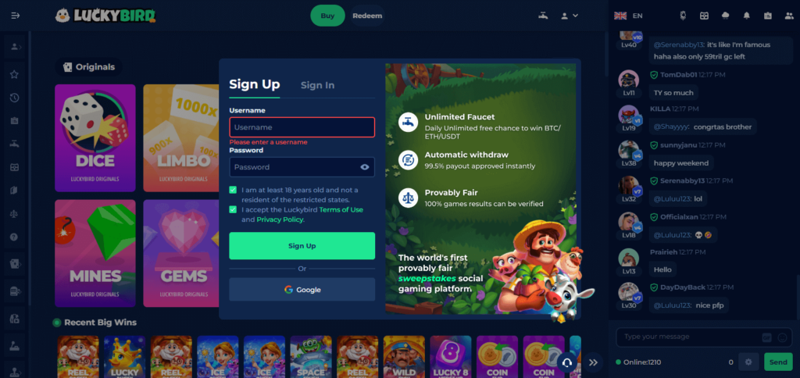This screenshot has width=800, height=378.
Task: Open the help question mark in the sidebar
Action: [x=14, y=237]
